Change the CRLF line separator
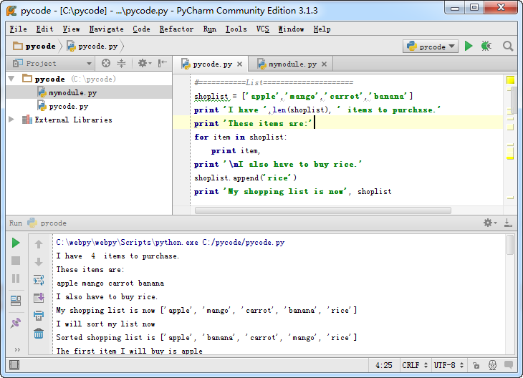The height and width of the screenshot is (378, 523). [x=415, y=365]
